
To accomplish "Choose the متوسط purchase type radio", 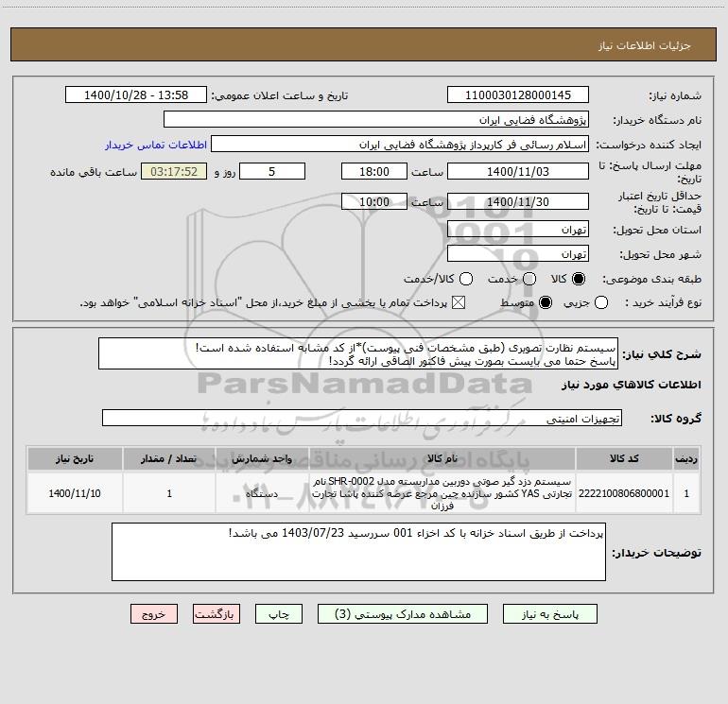I will pos(546,302).
